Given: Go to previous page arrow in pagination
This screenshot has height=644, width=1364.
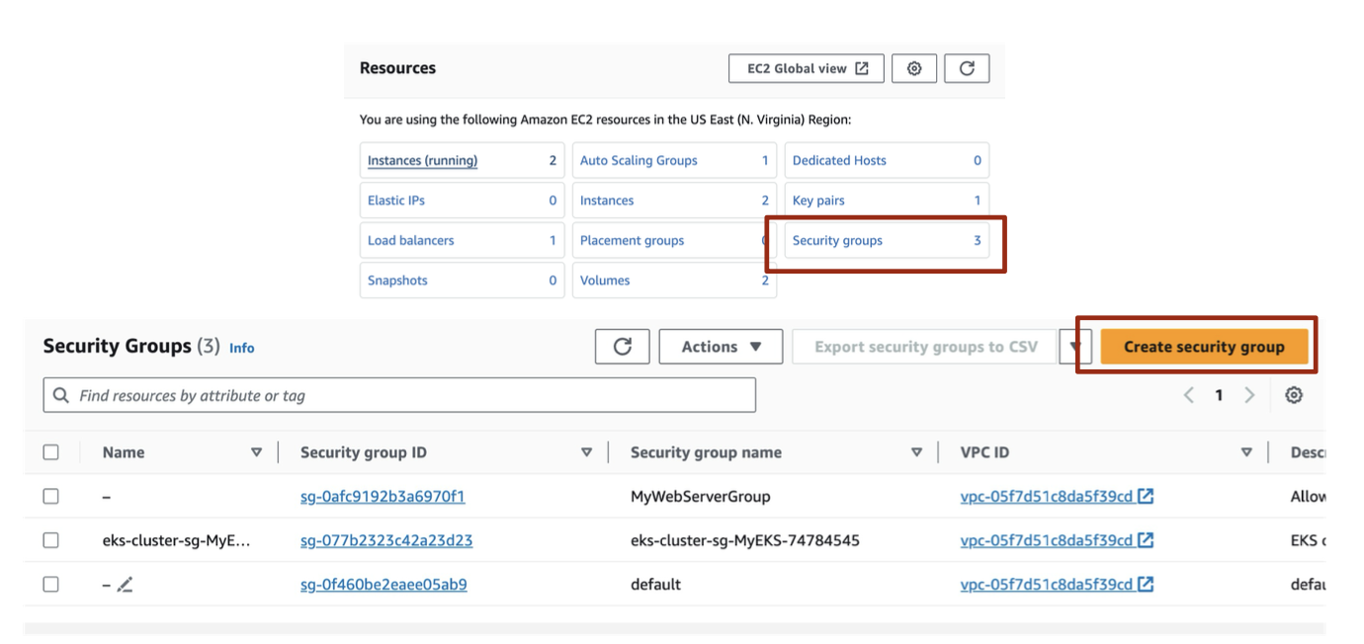Looking at the screenshot, I should 1189,395.
